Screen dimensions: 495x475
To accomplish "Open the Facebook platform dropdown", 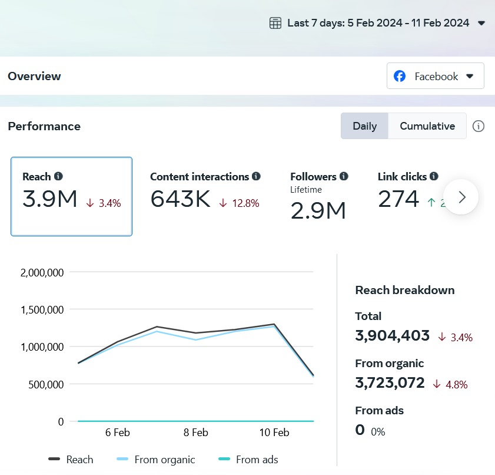I will pyautogui.click(x=436, y=76).
